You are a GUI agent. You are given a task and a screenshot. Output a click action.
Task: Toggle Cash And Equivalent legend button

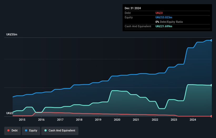(x=60, y=131)
